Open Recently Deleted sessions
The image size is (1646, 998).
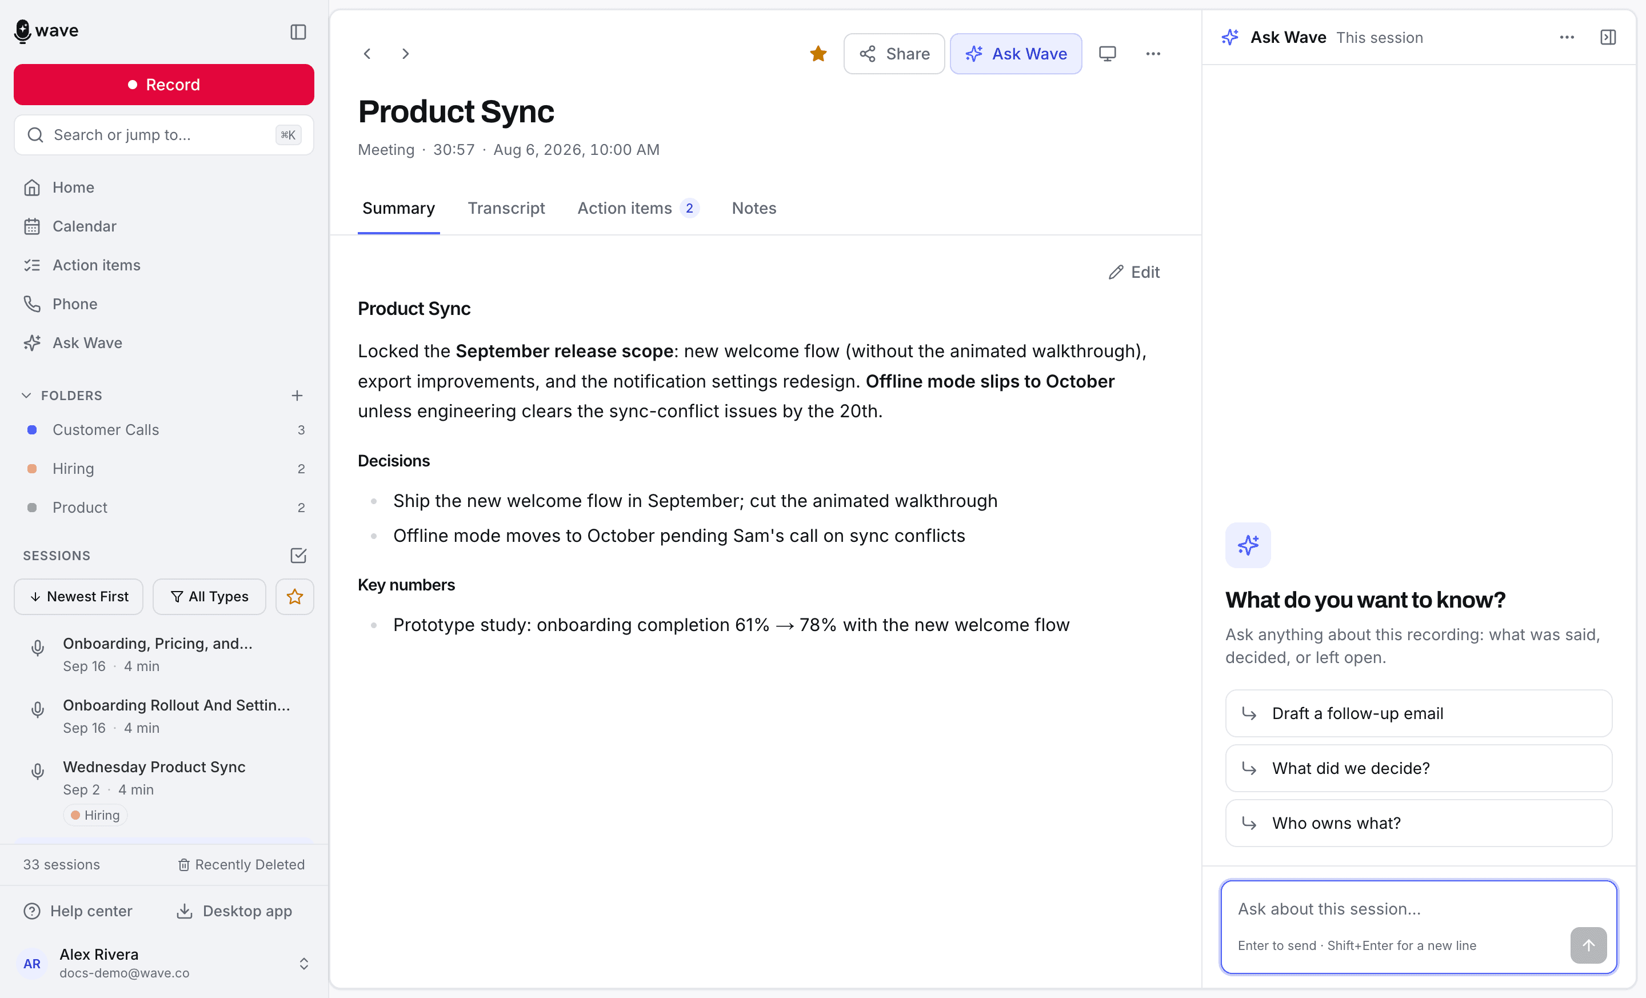[x=241, y=864]
